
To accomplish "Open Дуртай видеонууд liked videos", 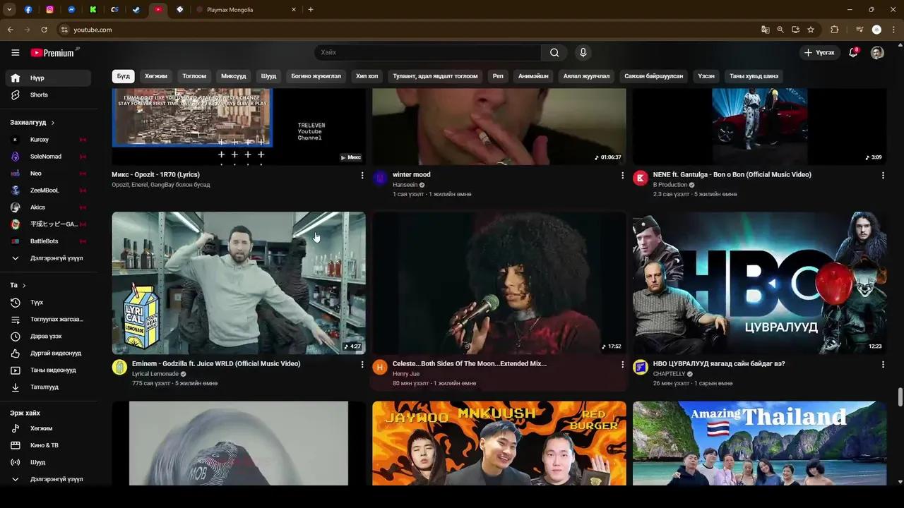I will pos(48,353).
